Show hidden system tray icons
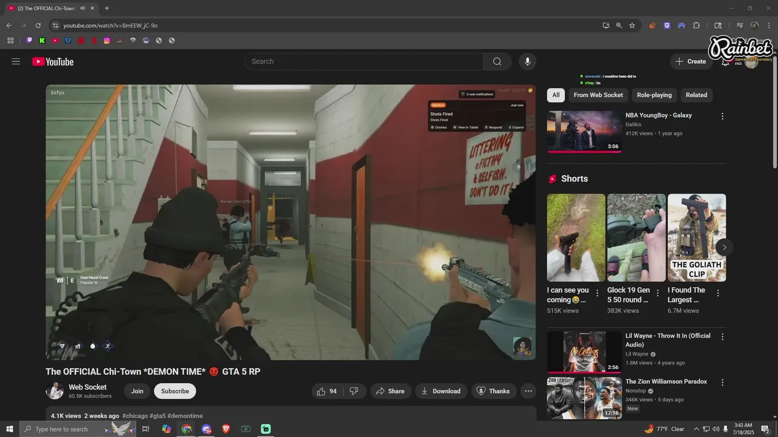Viewport: 778px width, 437px height. click(x=697, y=429)
